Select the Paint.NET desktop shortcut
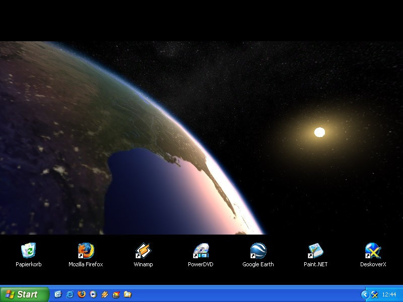The width and height of the screenshot is (403, 302). click(316, 255)
